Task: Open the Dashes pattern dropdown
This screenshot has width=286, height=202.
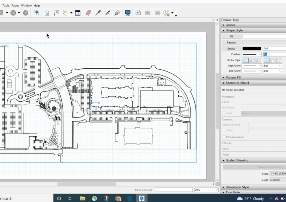Action: pyautogui.click(x=252, y=55)
